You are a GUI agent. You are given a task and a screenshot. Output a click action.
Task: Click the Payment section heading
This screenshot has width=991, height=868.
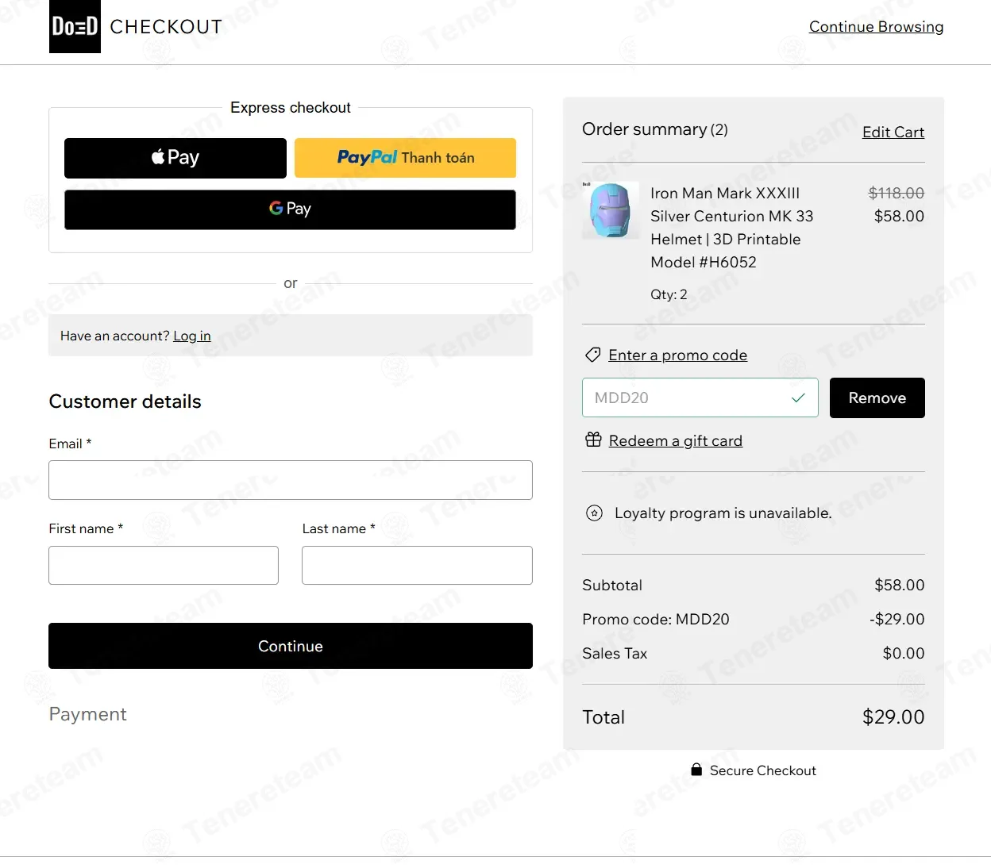[88, 714]
